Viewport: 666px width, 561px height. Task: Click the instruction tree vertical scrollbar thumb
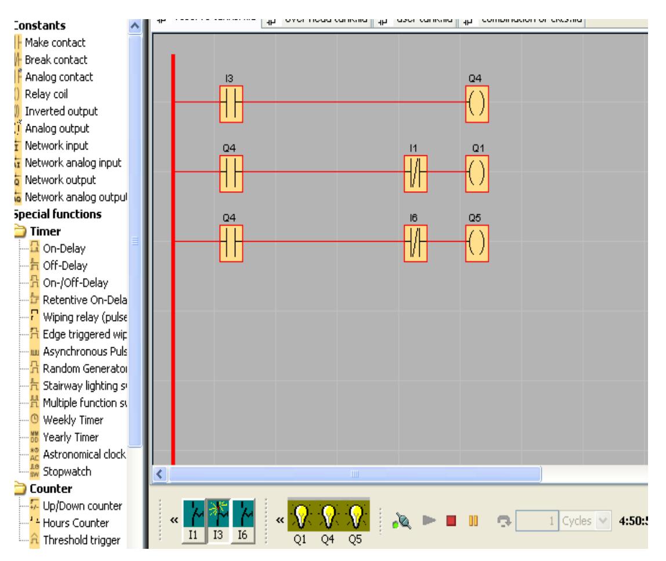pos(134,241)
